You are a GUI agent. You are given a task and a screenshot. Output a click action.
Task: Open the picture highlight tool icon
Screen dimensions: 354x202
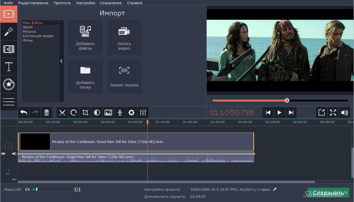(108, 112)
